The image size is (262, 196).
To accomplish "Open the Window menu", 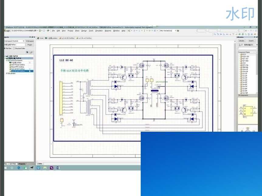I will [116, 31].
